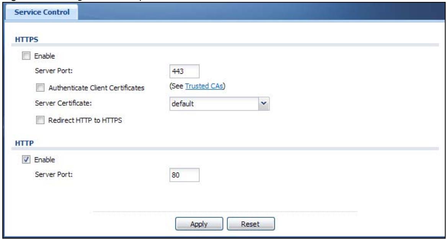Viewport: 446px width, 239px height.
Task: Click the HTTPS Server Port label
Action: pyautogui.click(x=54, y=71)
